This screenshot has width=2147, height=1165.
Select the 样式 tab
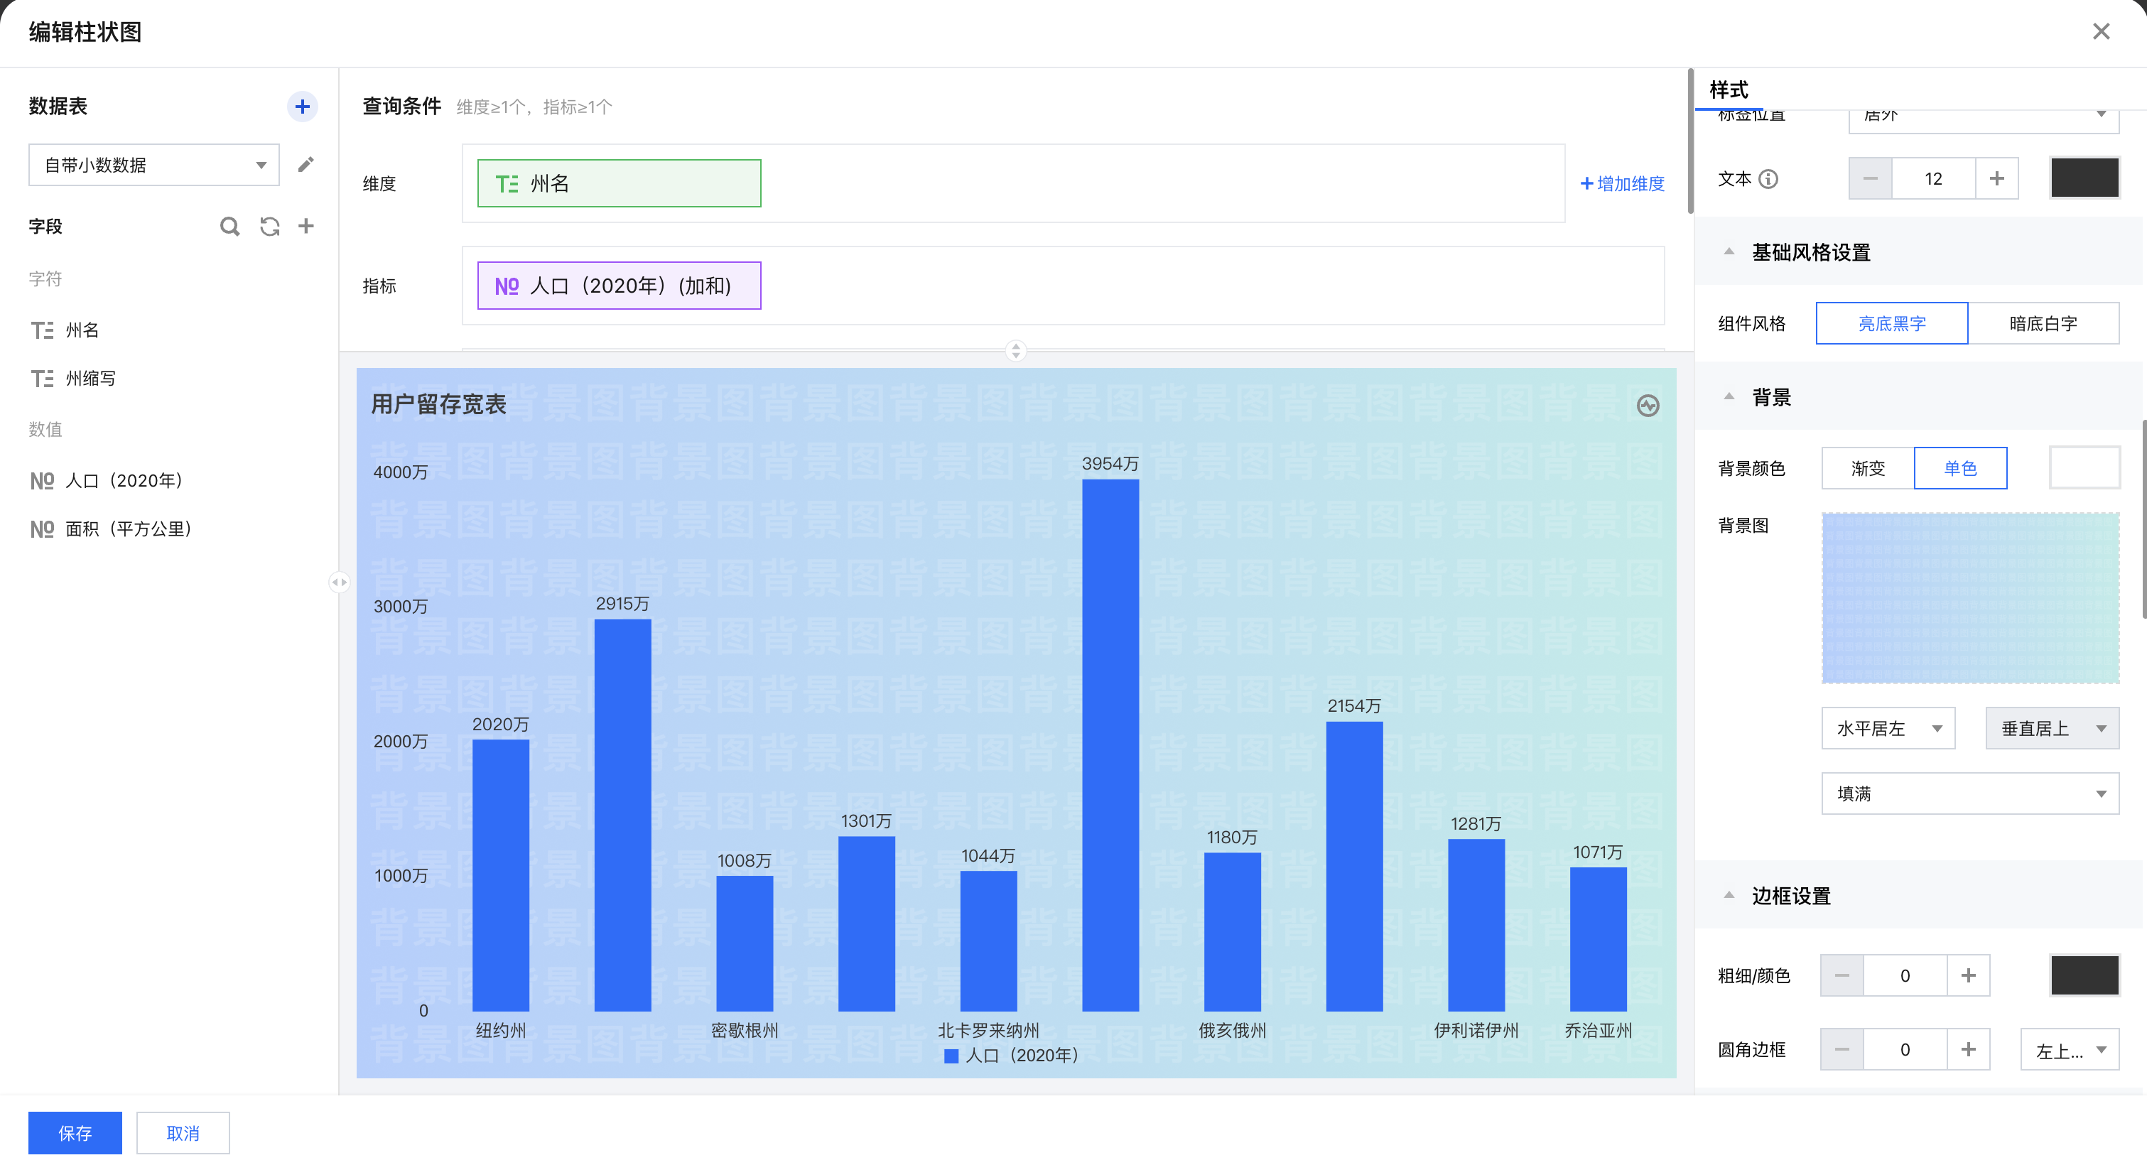pos(1729,90)
